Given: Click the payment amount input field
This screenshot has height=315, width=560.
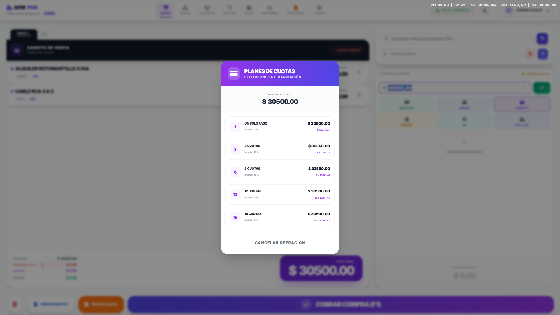Looking at the screenshot, I should point(455,88).
